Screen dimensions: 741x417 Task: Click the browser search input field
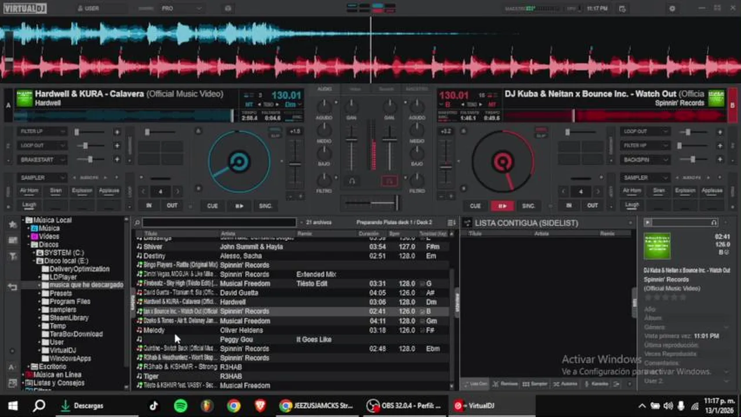pyautogui.click(x=219, y=222)
